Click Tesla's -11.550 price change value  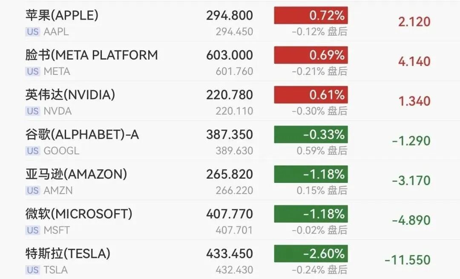(x=408, y=260)
